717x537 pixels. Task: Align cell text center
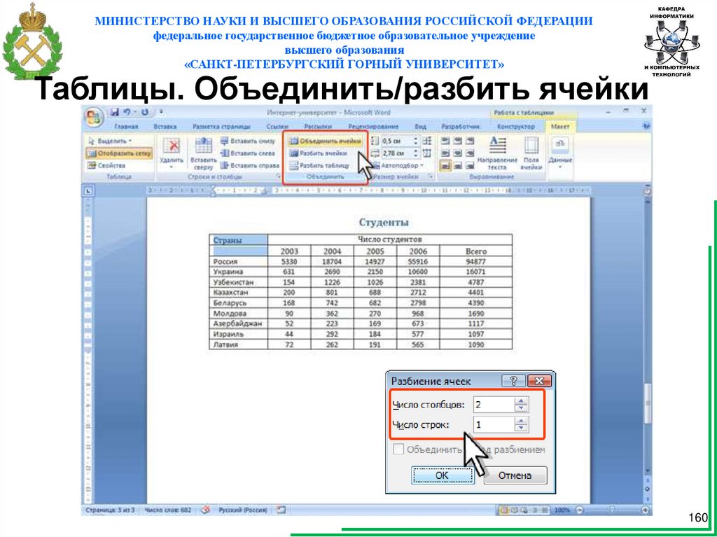(x=458, y=154)
